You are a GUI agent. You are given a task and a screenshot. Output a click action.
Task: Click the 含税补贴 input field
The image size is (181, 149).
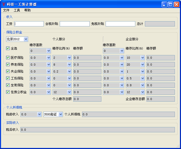[75, 24]
